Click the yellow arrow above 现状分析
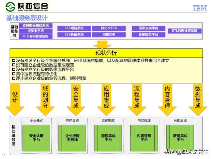Viewport: 213px width, 159px height. (x=102, y=44)
